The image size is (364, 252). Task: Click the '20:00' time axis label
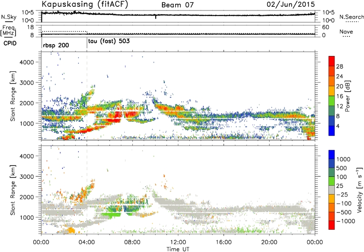269,242
